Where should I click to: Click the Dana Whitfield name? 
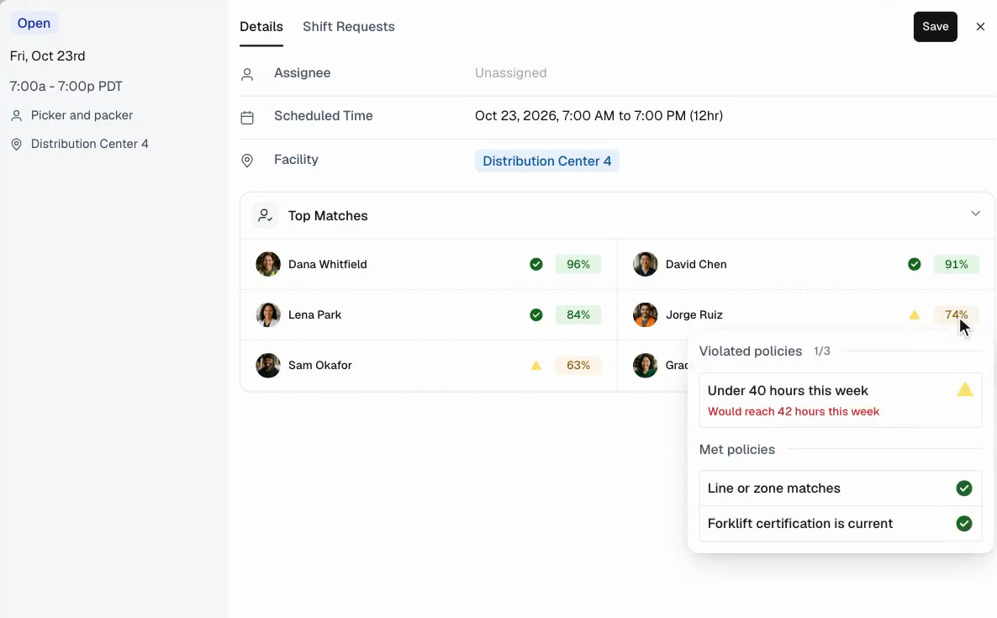coord(328,264)
